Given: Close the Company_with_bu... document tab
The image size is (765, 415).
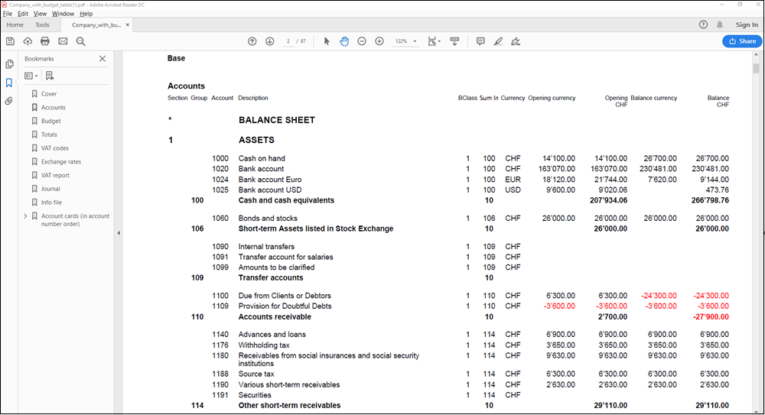Looking at the screenshot, I should 128,25.
